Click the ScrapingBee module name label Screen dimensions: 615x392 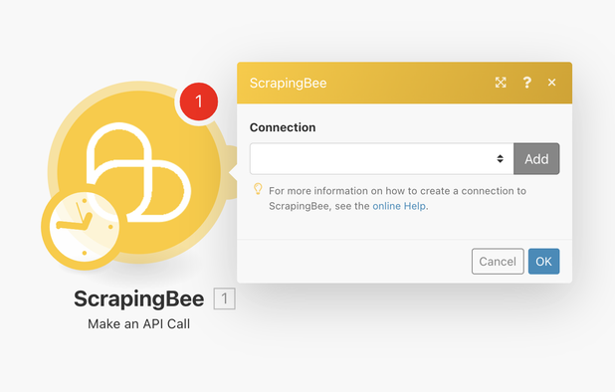[139, 299]
